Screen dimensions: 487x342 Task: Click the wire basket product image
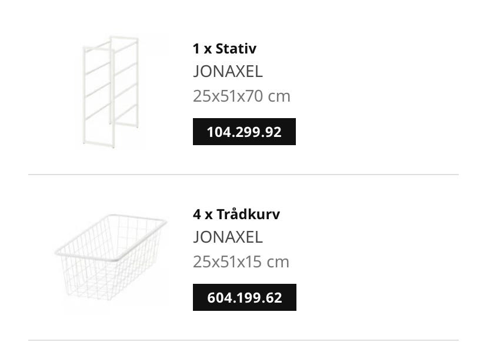click(x=111, y=257)
